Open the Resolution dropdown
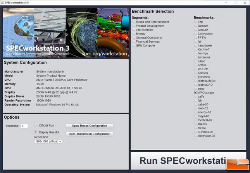Screen dimensions: 250x173 coord(48,142)
